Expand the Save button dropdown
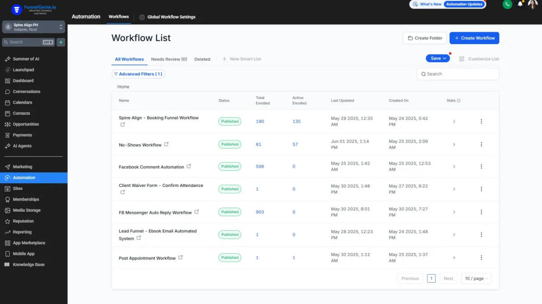Viewport: 542px width, 304px height. [x=444, y=59]
